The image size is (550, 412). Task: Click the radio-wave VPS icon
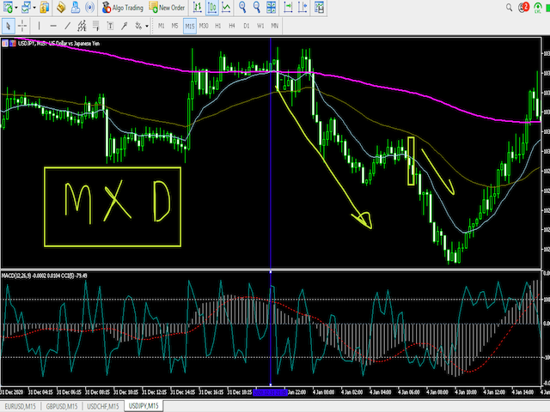pos(89,7)
